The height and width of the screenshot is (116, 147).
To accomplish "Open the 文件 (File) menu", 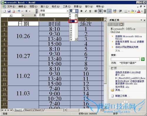I will 11,6.
